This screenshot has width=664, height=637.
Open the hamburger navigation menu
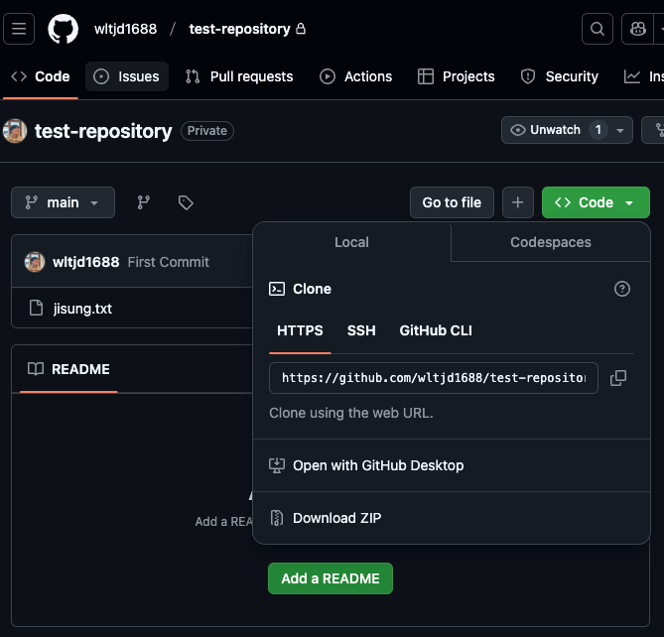[20, 29]
